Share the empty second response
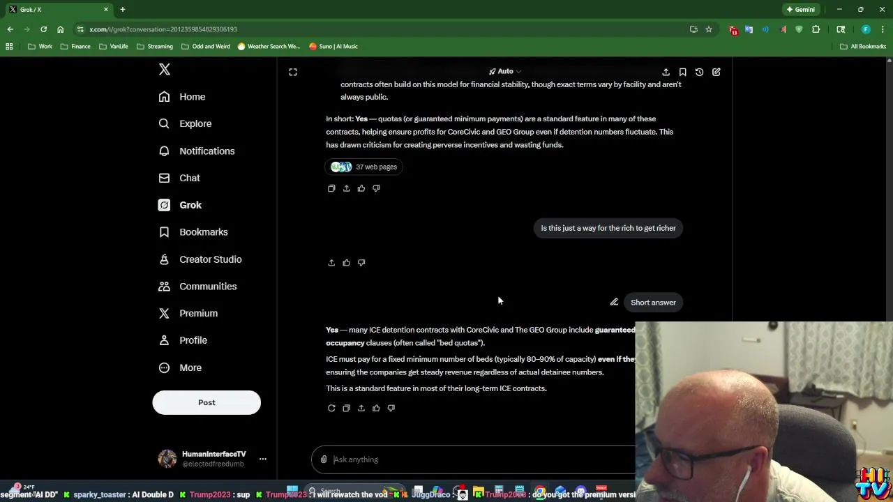Screen dimensions: 893x502 point(331,263)
